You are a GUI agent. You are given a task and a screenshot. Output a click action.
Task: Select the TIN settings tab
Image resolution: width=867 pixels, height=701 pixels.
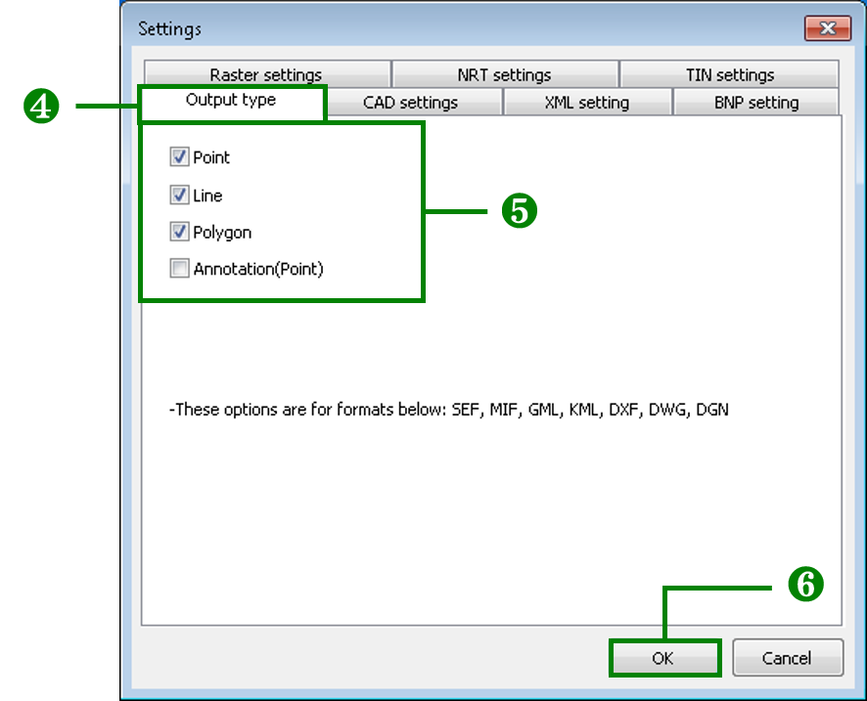pos(729,75)
